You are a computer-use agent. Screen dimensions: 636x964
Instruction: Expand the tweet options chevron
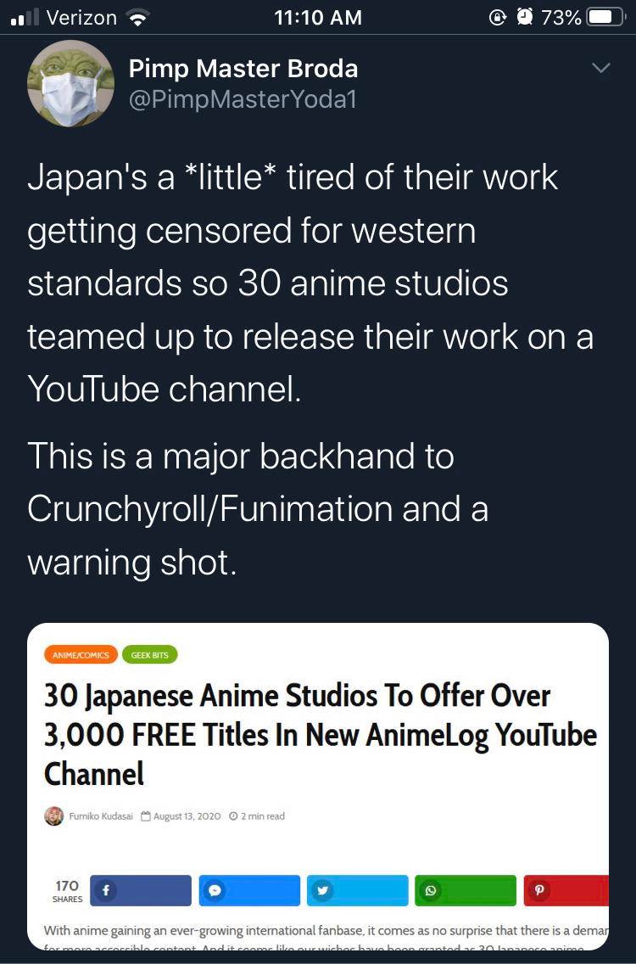coord(600,68)
